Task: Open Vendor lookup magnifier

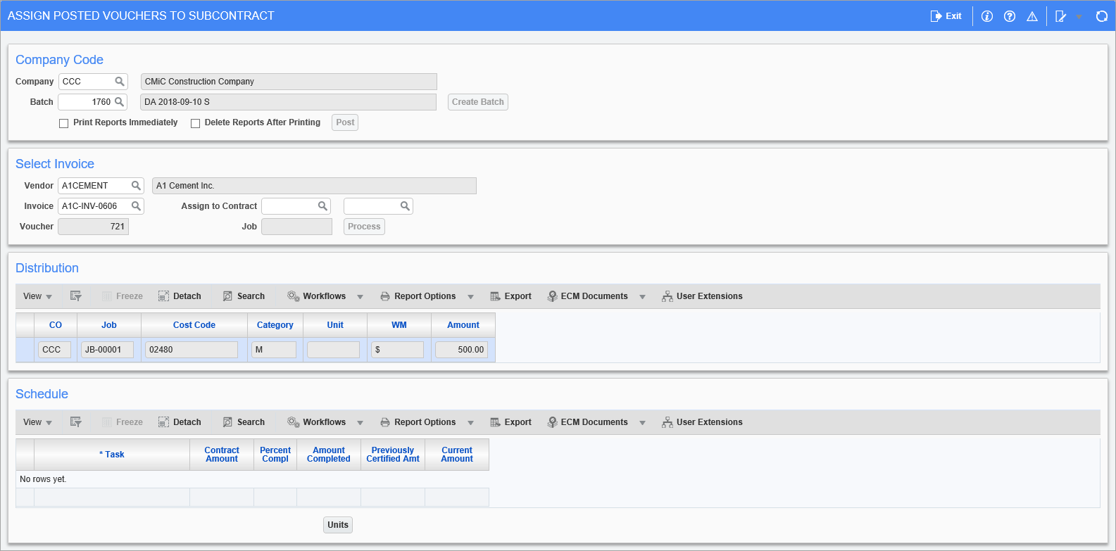Action: [137, 186]
